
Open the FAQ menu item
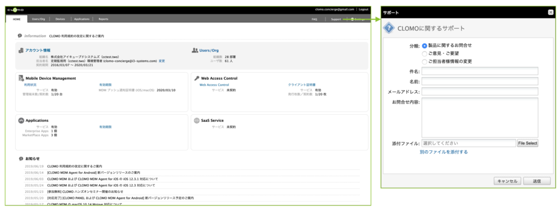(x=314, y=19)
